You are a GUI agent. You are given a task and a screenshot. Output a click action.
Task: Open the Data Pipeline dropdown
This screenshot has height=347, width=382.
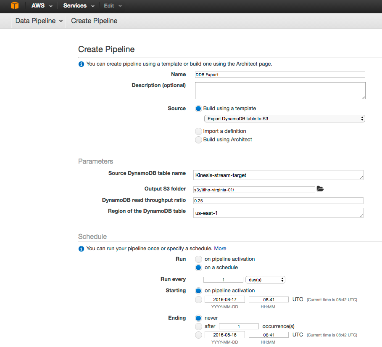[39, 21]
